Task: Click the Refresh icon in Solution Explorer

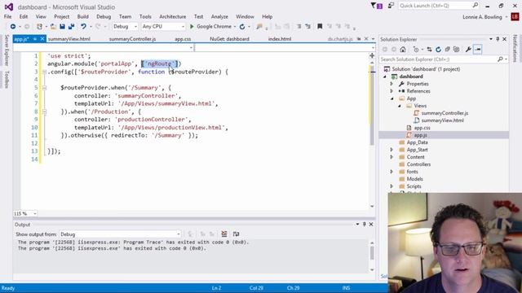Action: point(439,50)
